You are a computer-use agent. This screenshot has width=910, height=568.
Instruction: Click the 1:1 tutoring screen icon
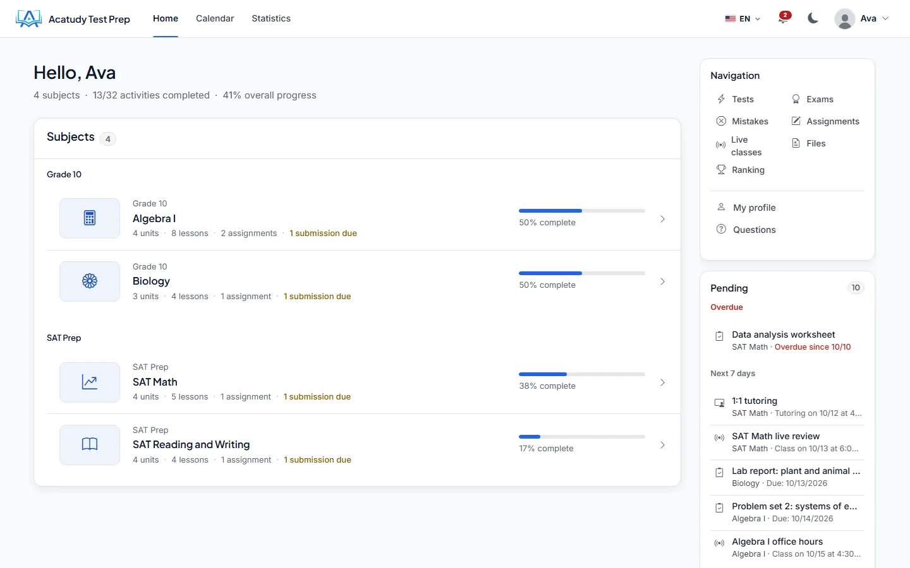point(719,403)
